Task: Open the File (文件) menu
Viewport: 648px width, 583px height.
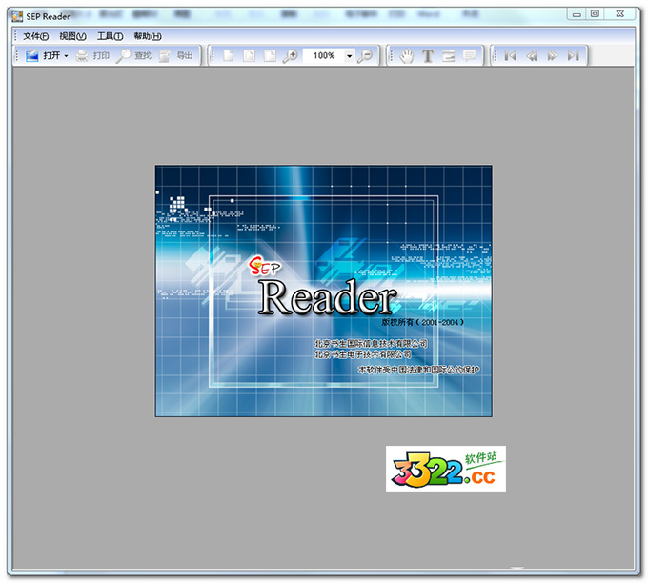Action: point(35,36)
